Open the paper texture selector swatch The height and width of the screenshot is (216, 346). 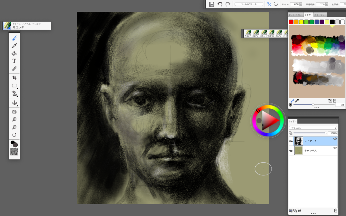tap(14, 152)
